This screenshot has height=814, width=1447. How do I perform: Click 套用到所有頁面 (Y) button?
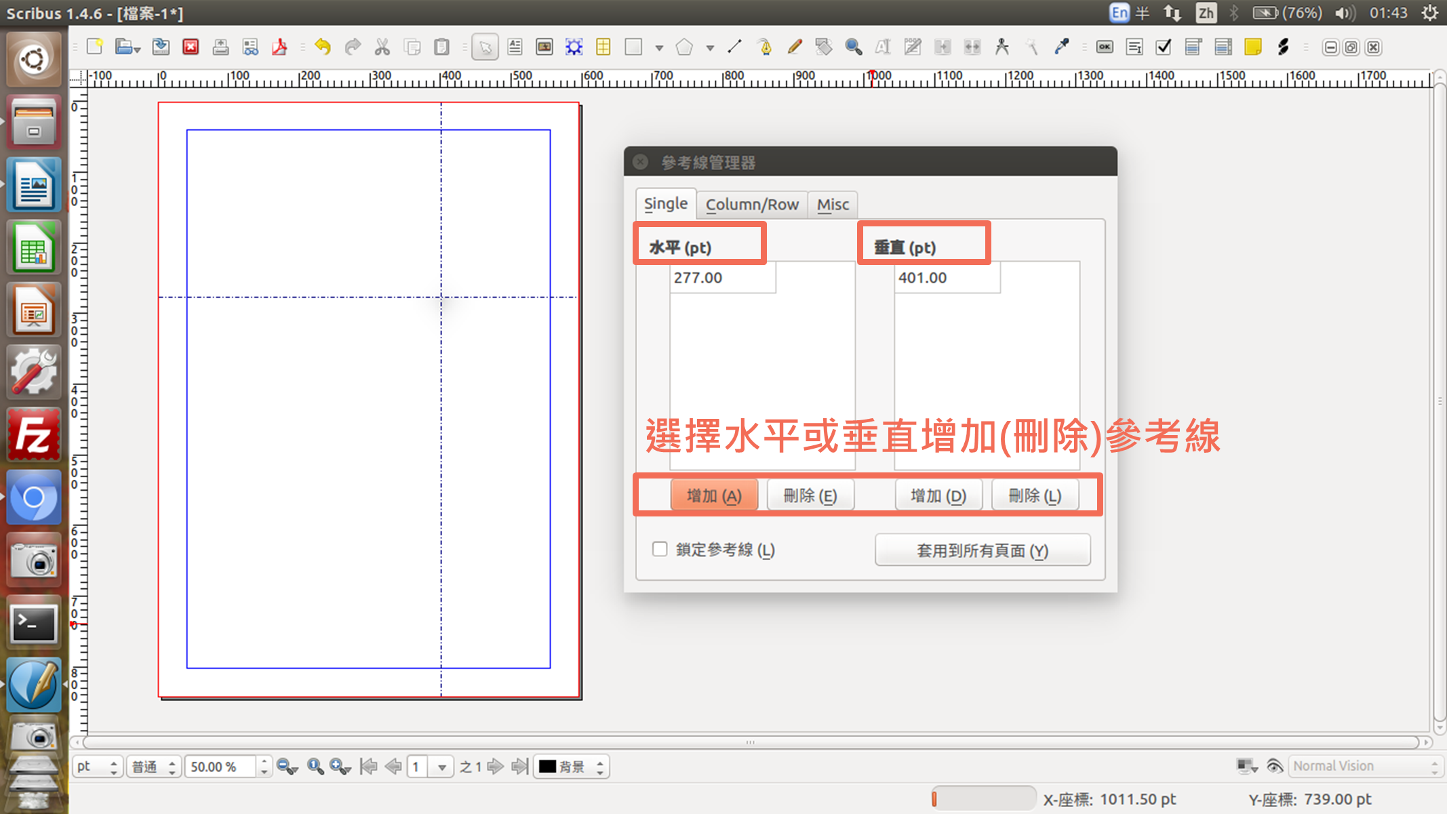click(983, 550)
